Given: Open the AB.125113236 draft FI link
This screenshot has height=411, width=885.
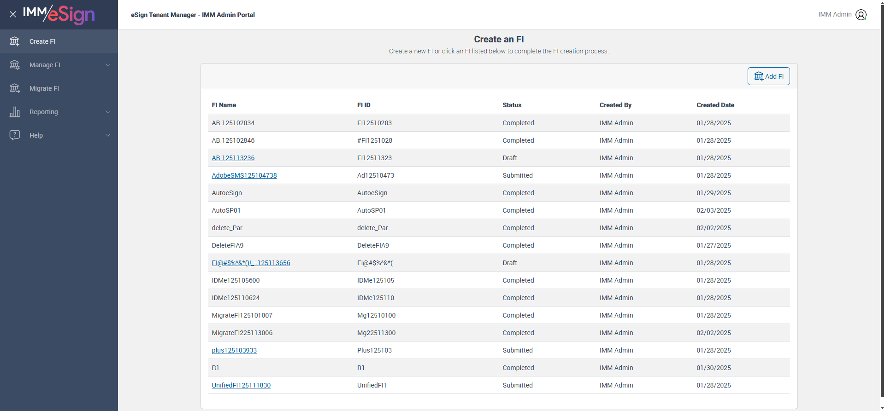Looking at the screenshot, I should pos(233,158).
